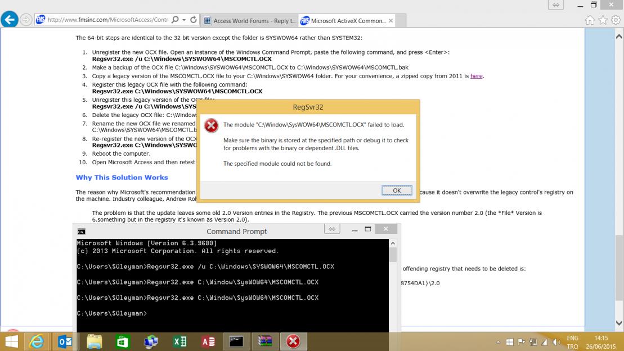
Task: Click Command Prompt scrollbar up arrow
Action: coord(393,243)
